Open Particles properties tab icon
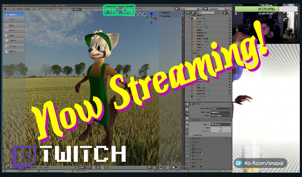Viewport: 302px width, 177px height. point(187,144)
